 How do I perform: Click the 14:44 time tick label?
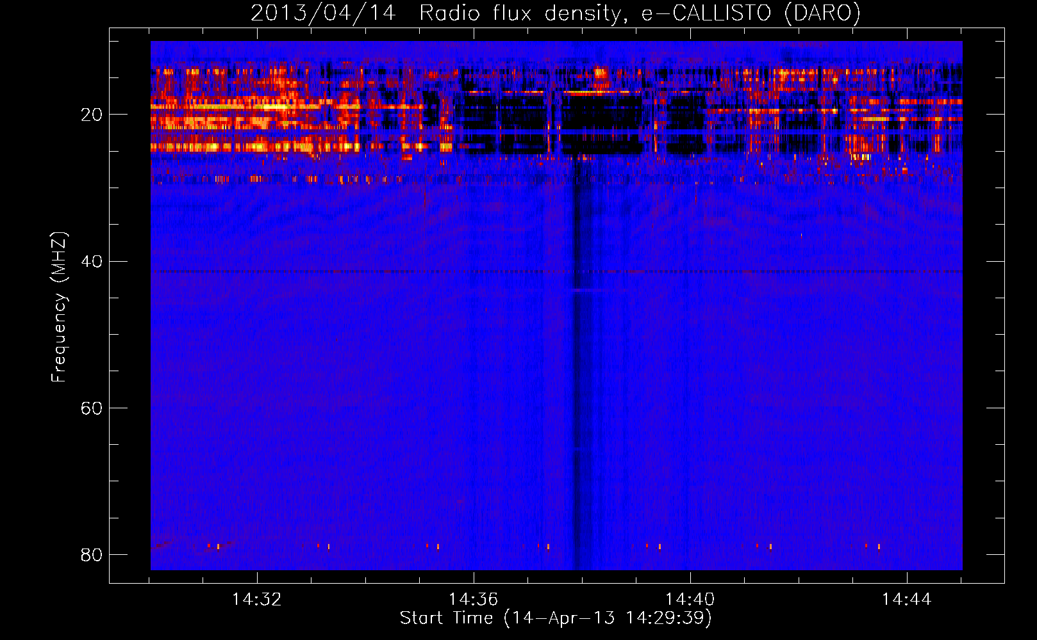[x=906, y=600]
